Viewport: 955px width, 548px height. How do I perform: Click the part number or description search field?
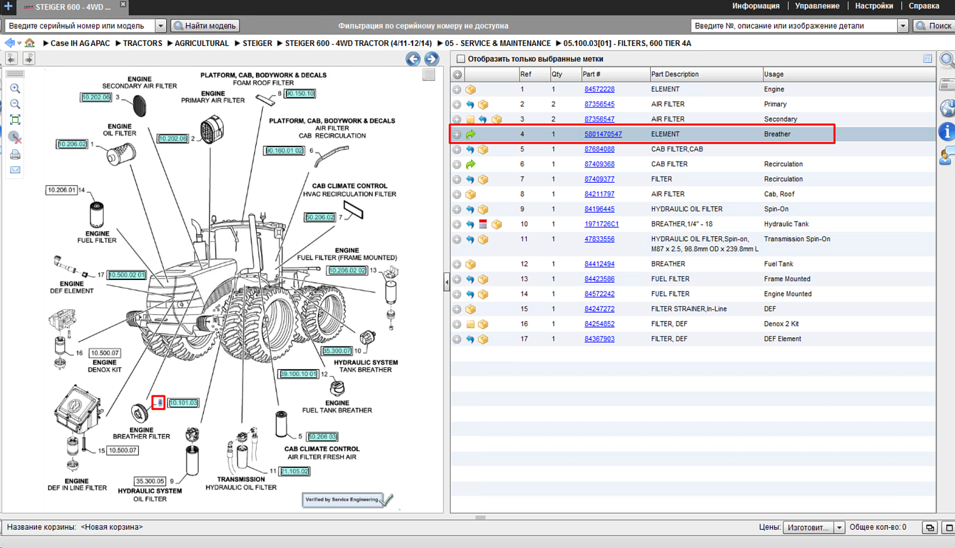795,26
